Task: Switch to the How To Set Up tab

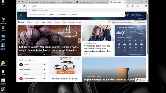Action: coord(101,2)
